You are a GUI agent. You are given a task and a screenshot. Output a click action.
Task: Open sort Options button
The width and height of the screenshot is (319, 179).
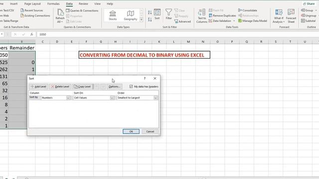114,87
